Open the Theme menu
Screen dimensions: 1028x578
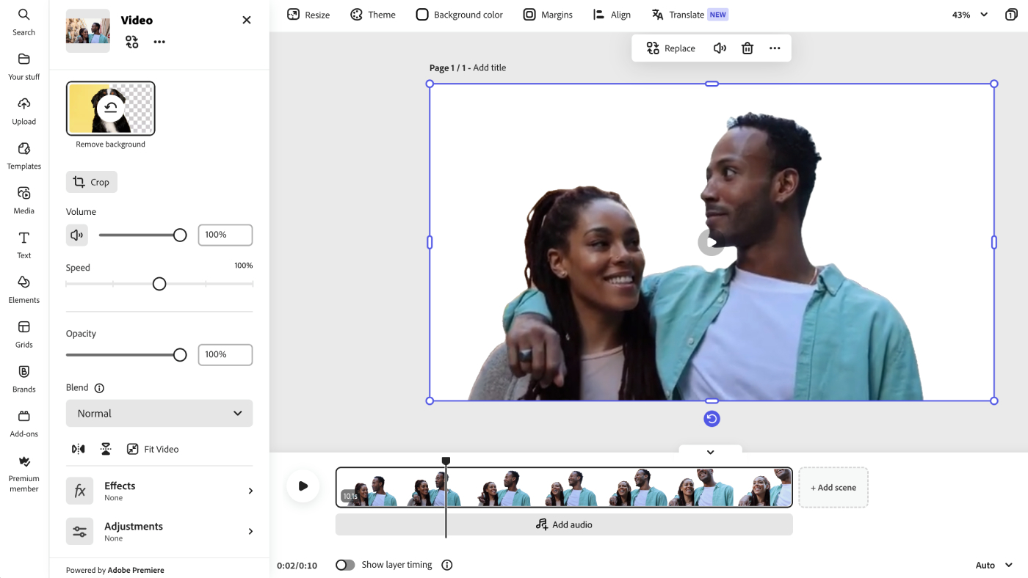(x=373, y=15)
